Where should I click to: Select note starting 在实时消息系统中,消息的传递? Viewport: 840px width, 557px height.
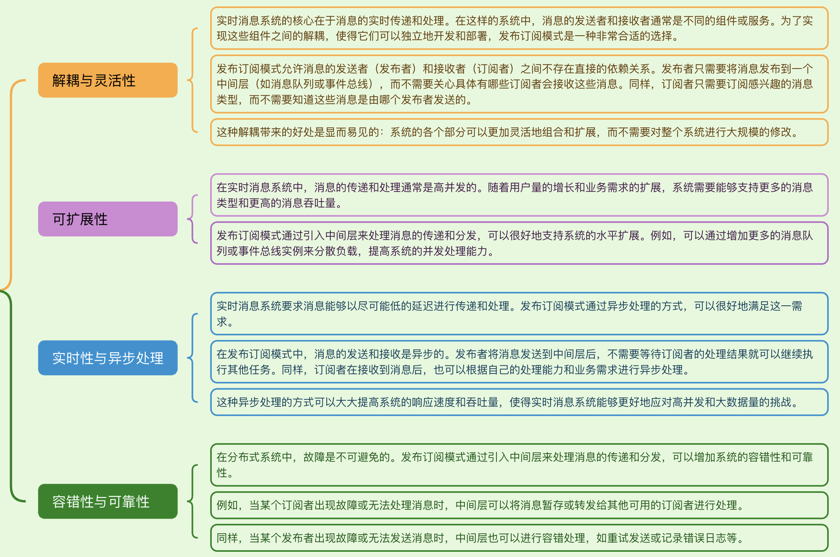tap(519, 195)
